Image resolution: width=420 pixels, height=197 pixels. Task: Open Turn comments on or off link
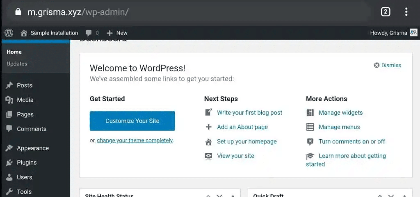click(352, 141)
